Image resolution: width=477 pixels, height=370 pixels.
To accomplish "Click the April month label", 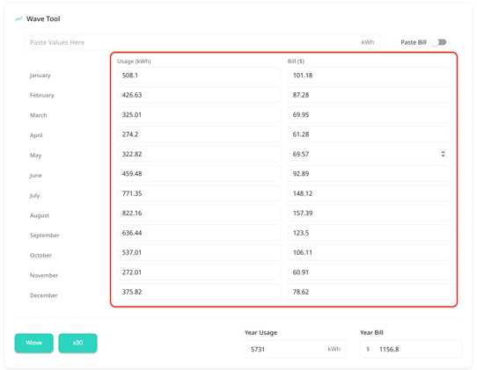I will pyautogui.click(x=36, y=135).
